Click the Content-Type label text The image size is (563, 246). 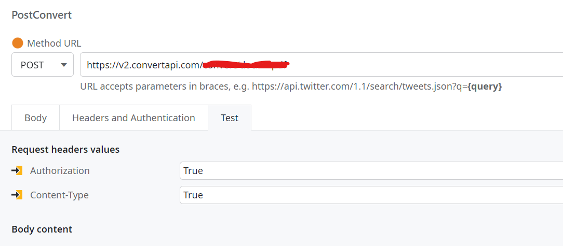click(59, 195)
